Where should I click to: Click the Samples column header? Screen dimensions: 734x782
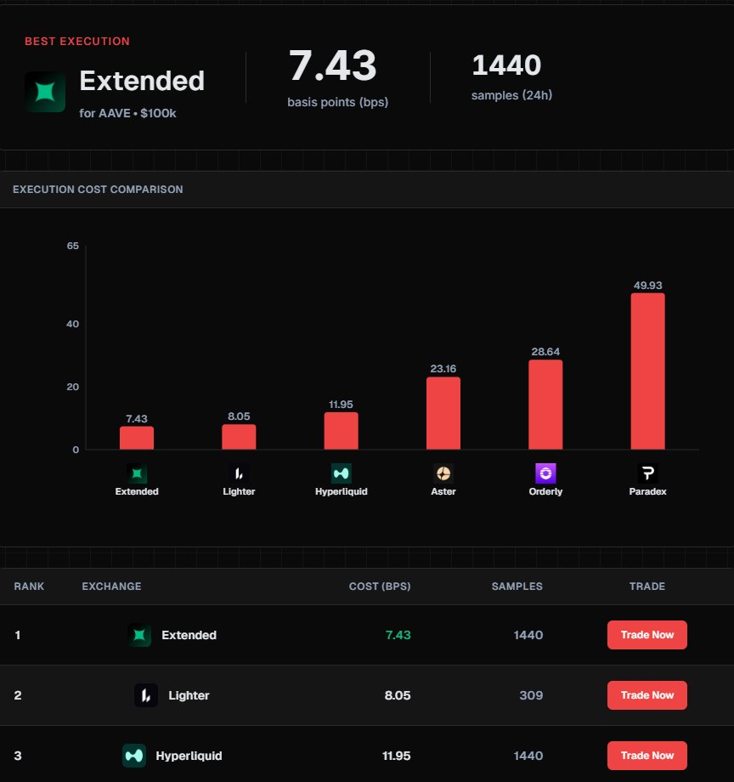click(x=516, y=586)
